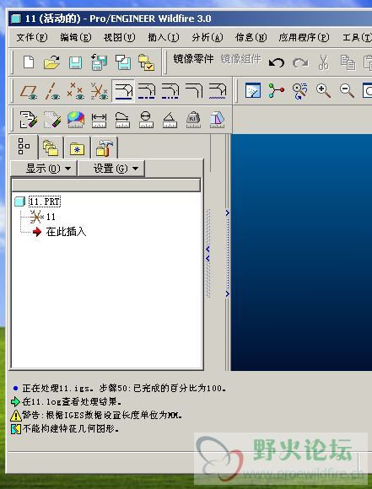Click the angle measure icon

pyautogui.click(x=170, y=121)
